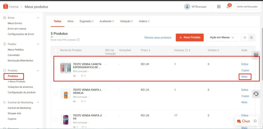Sort by Preço using its sort arrows
The height and width of the screenshot is (129, 263).
pyautogui.click(x=149, y=50)
